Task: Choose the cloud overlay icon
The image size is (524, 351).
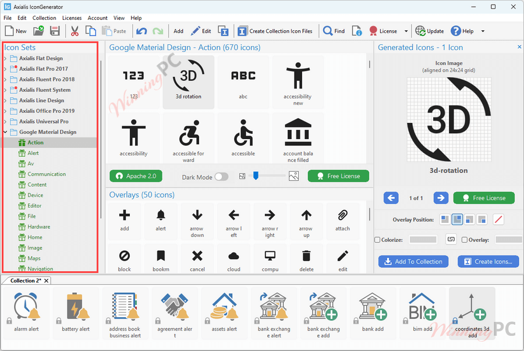Action: pyautogui.click(x=233, y=259)
